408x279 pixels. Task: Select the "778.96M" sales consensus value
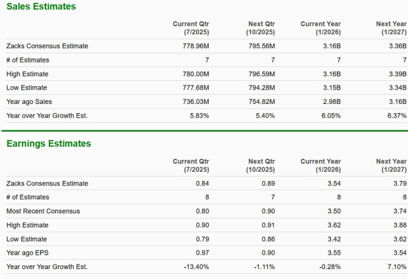tap(195, 46)
